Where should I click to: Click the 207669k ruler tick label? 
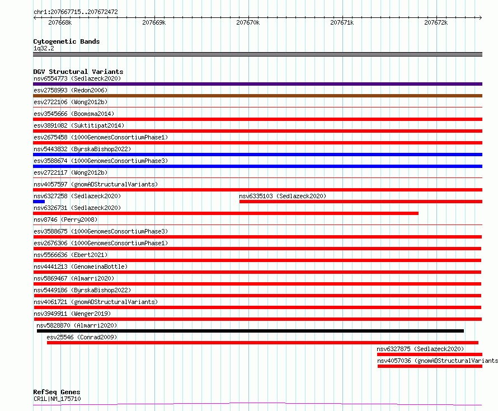pos(154,22)
